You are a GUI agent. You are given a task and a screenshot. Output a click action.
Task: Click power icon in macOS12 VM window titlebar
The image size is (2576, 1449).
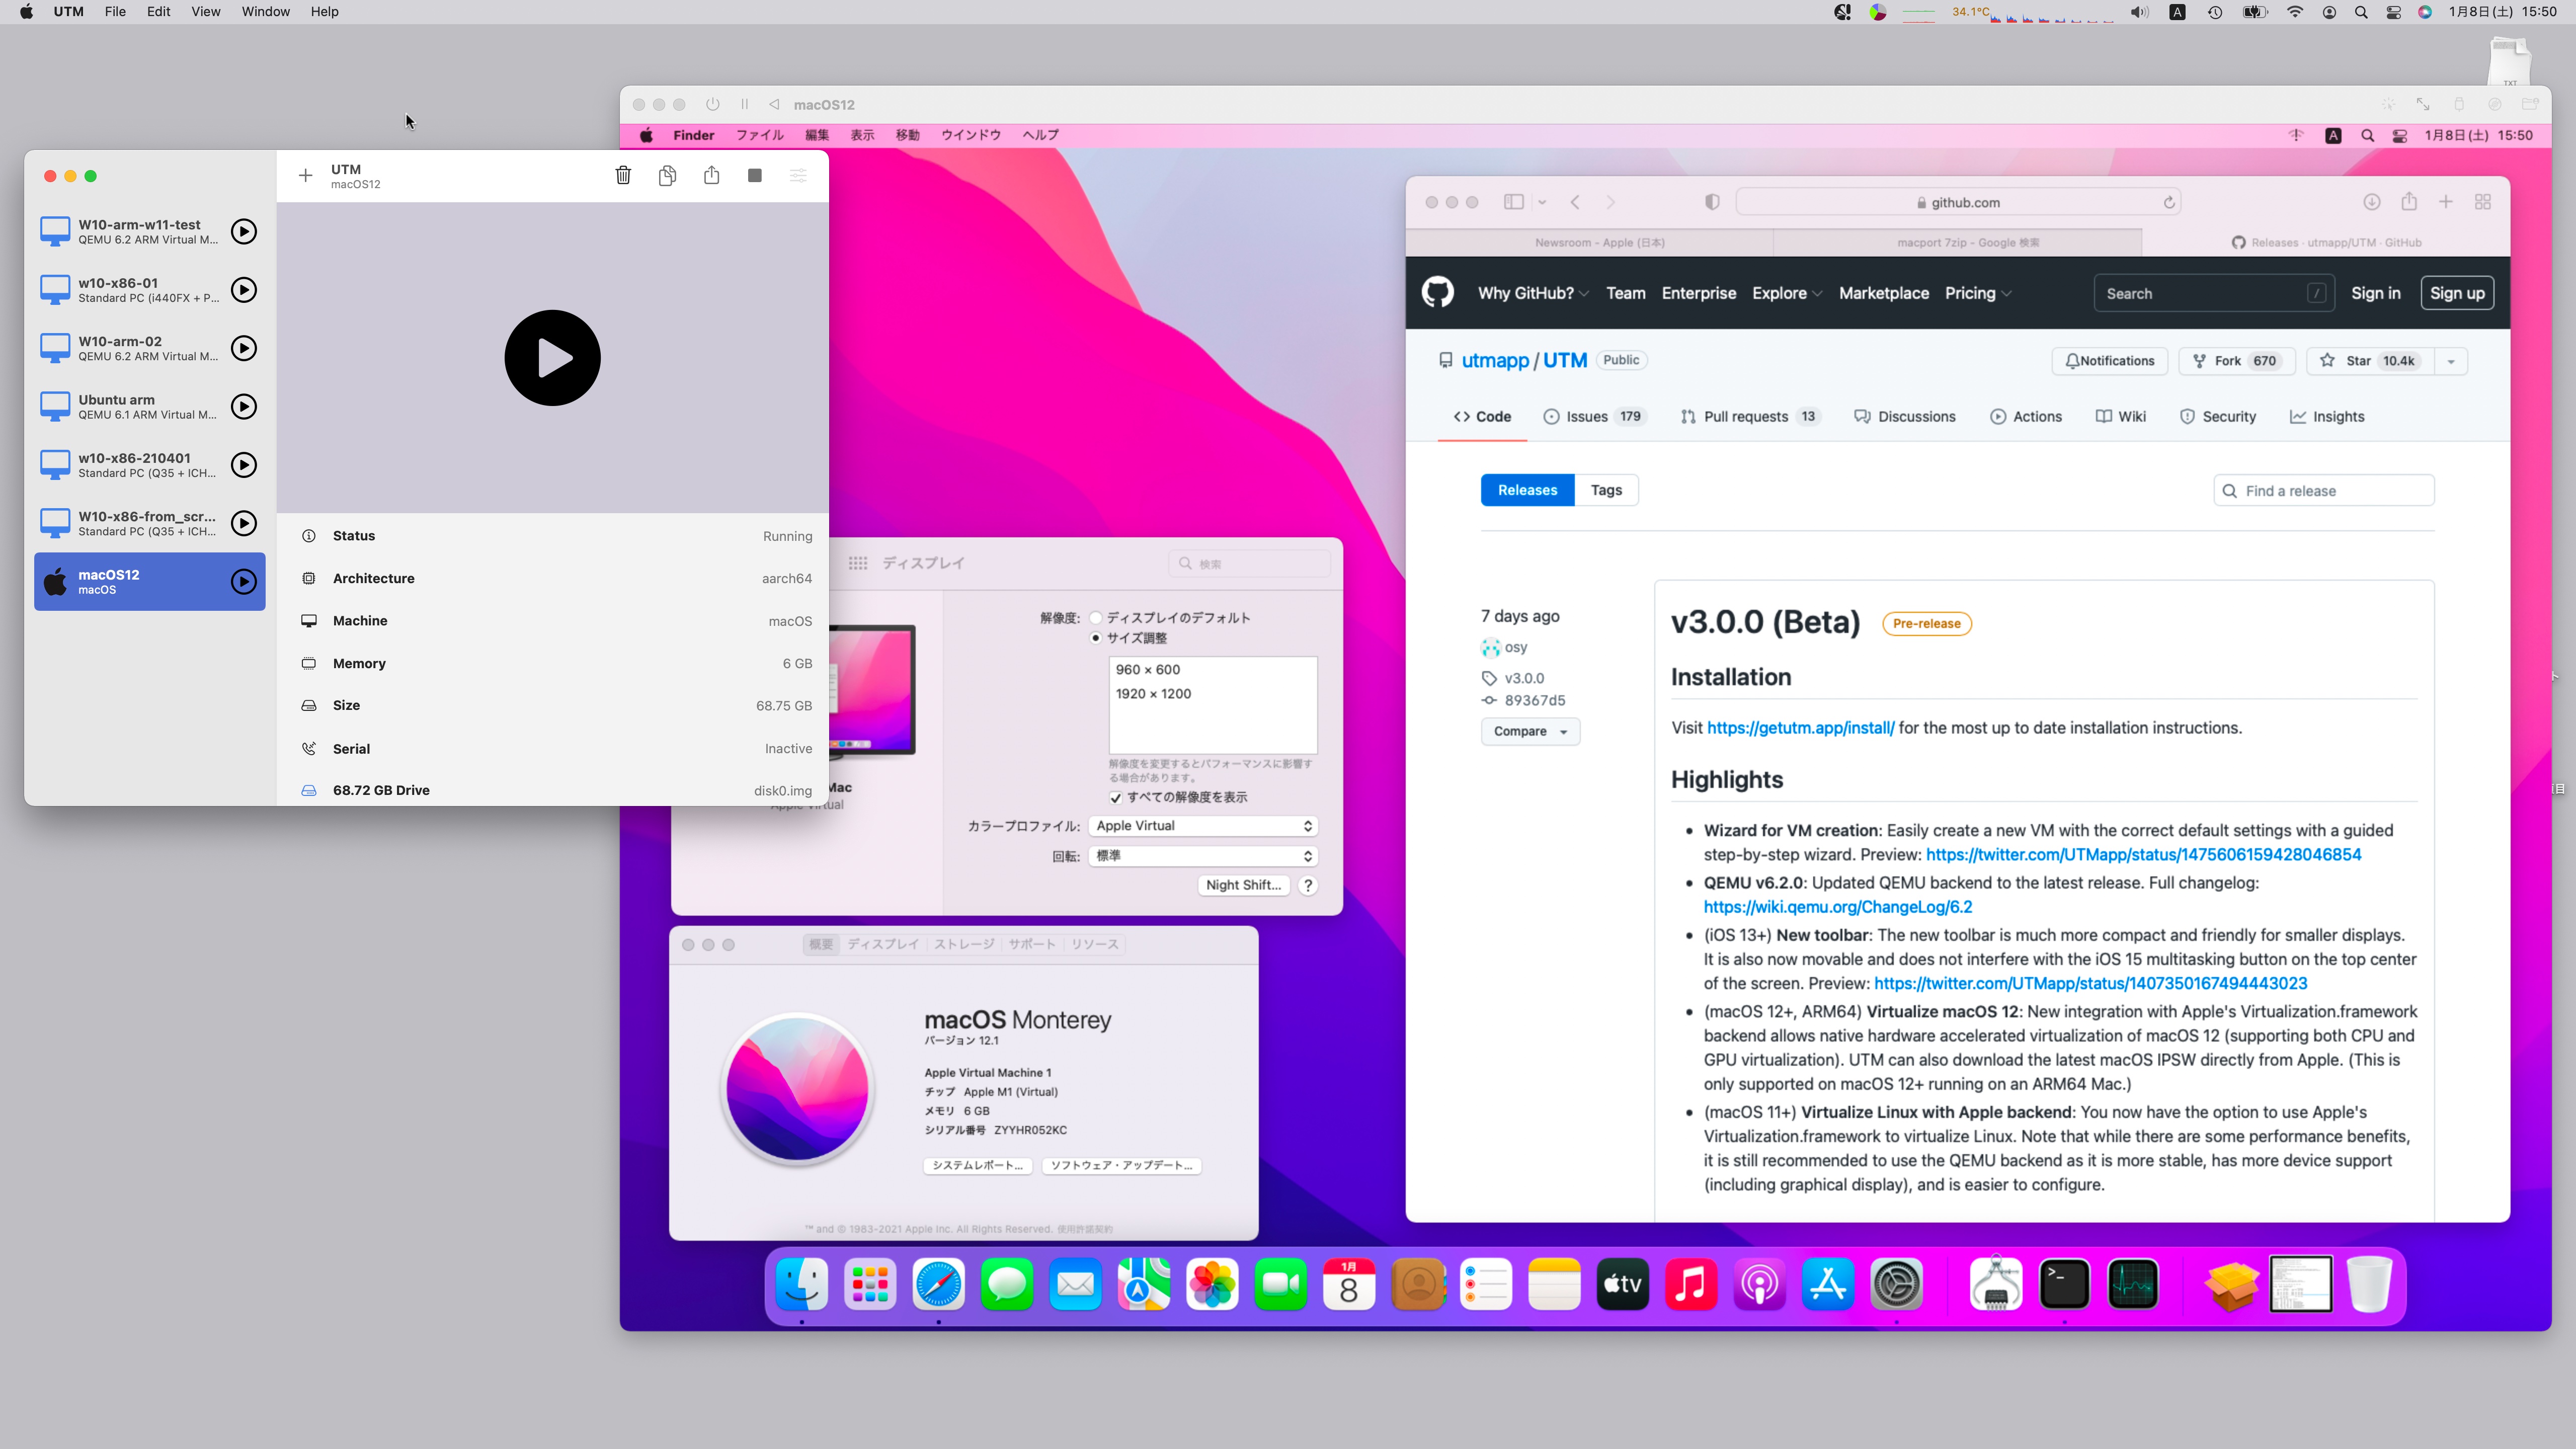pyautogui.click(x=712, y=104)
